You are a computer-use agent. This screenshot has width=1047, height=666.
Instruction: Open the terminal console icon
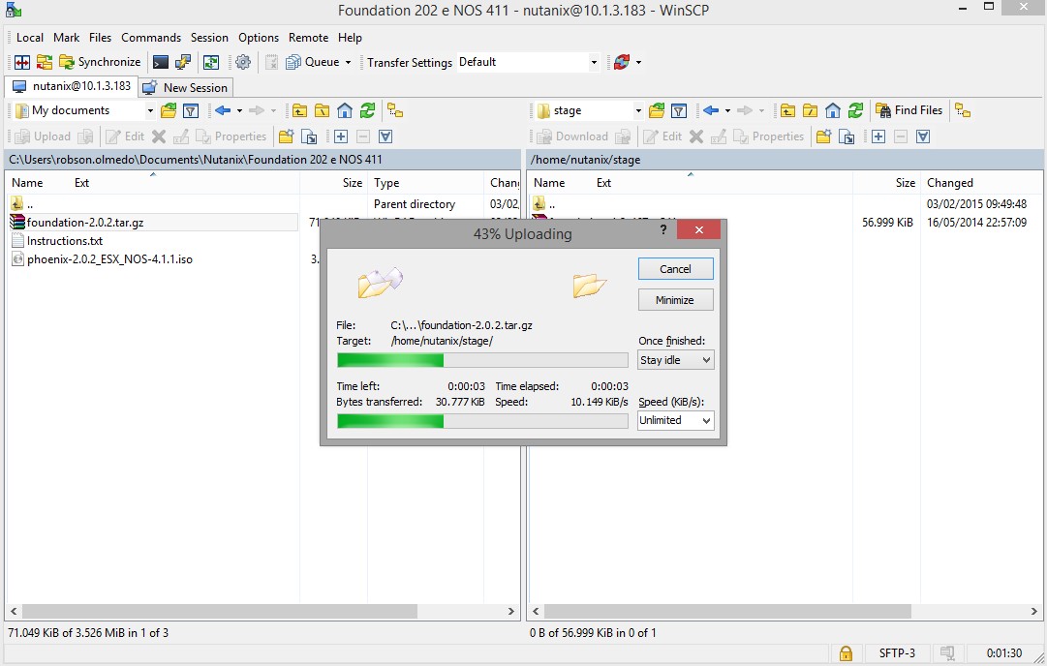[x=161, y=62]
